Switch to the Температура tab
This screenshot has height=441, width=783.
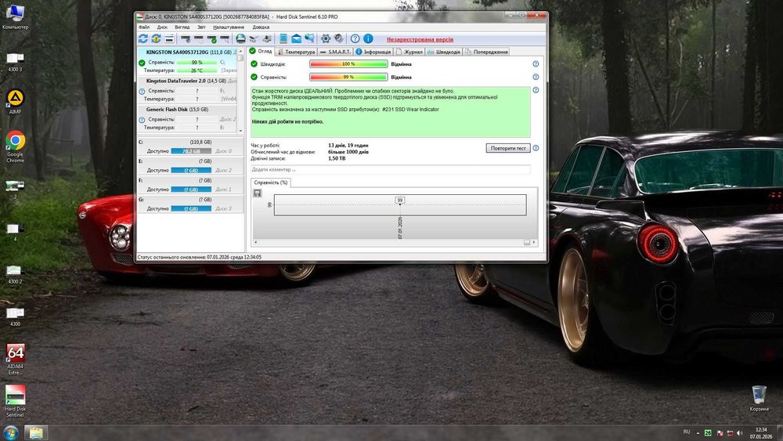point(296,52)
